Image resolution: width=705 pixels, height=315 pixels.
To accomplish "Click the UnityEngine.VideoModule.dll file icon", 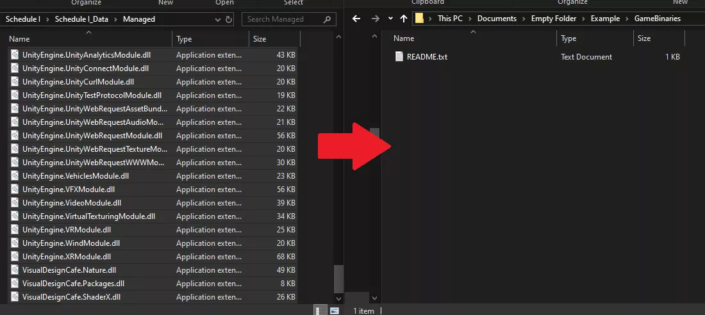I will coord(15,203).
